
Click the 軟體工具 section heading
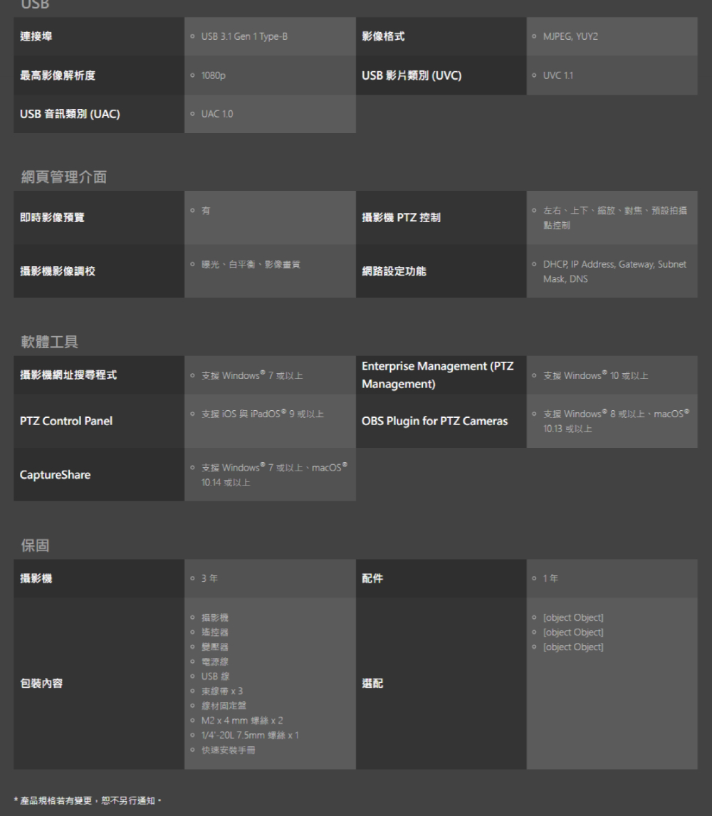(48, 342)
